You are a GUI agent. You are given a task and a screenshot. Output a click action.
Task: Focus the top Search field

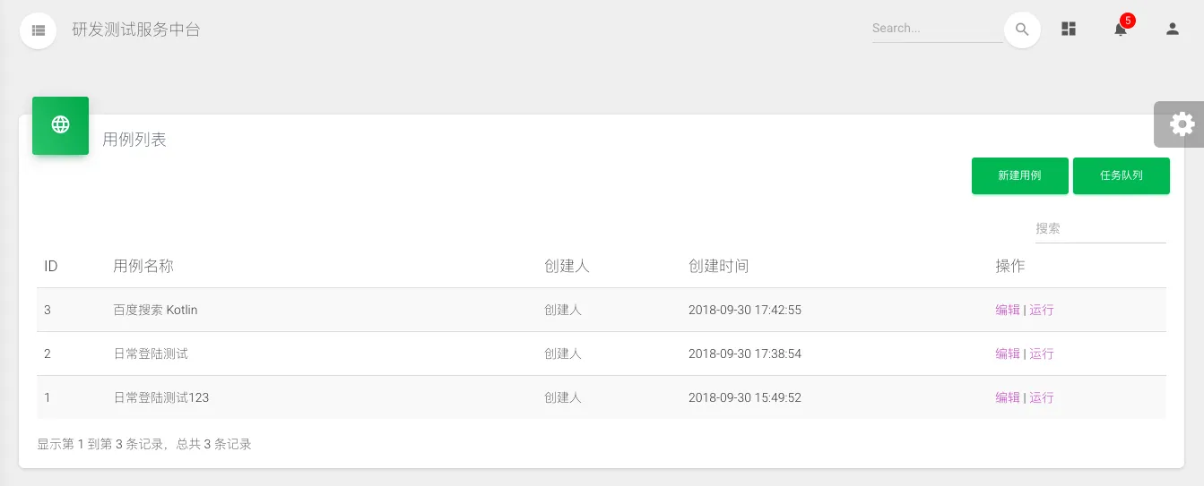[936, 29]
